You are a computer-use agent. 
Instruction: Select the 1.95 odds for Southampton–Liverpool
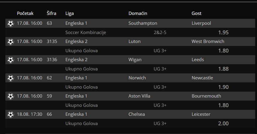pyautogui.click(x=223, y=32)
